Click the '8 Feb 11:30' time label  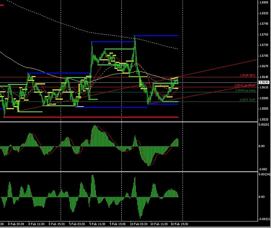[x=36, y=224]
